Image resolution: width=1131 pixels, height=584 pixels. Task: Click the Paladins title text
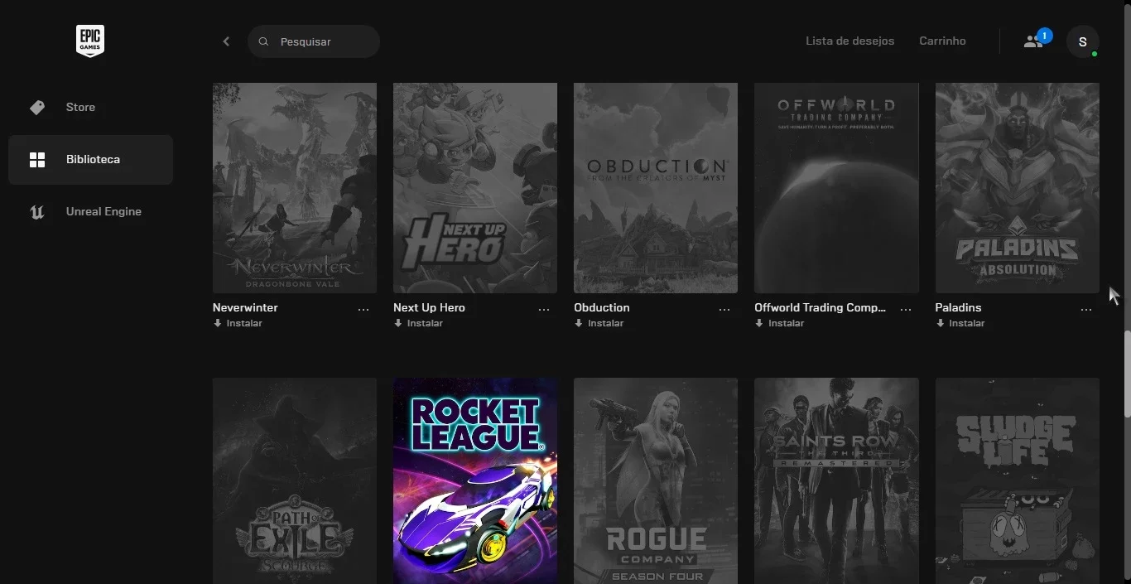click(x=958, y=307)
